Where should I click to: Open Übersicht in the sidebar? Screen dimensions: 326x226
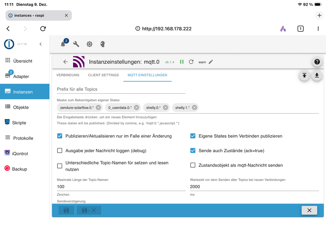click(x=25, y=61)
